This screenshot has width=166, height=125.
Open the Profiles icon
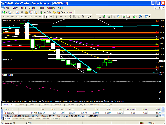coord(10,12)
